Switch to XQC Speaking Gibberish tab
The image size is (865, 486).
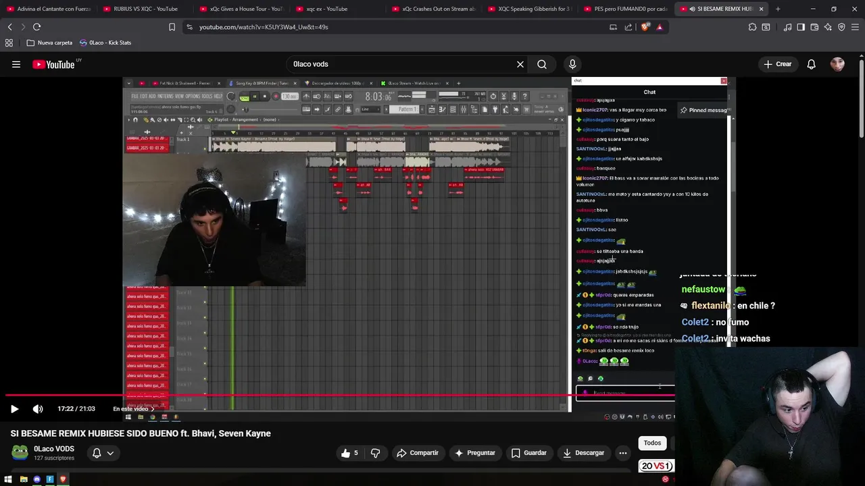pos(530,9)
